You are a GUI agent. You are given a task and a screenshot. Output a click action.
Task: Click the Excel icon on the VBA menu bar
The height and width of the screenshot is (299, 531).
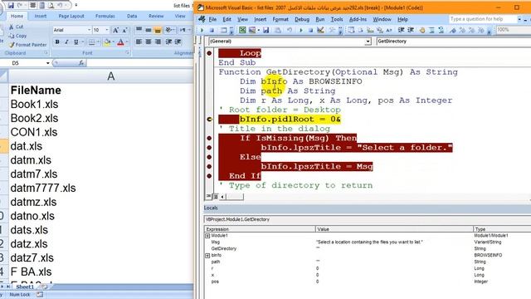(202, 19)
